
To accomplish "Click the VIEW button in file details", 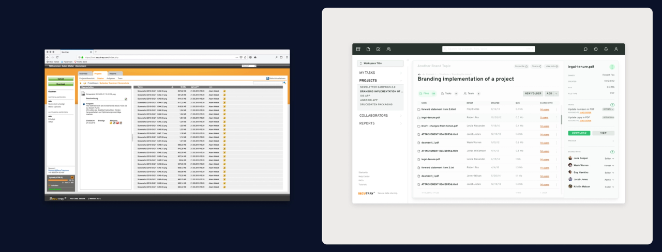I will click(603, 133).
